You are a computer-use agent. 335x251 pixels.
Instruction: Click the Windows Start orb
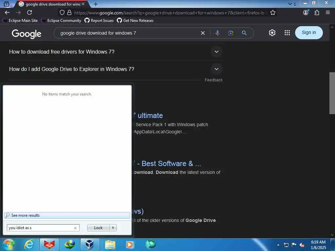point(9,244)
